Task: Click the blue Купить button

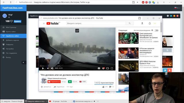Action: [18, 21]
